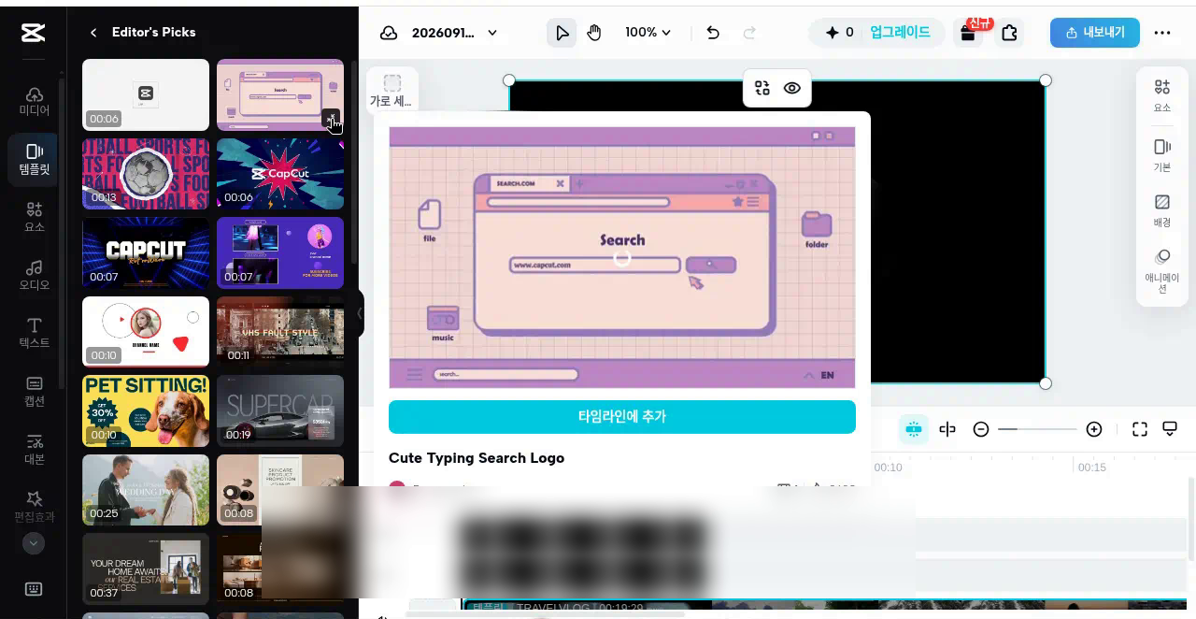Select the SUPERCAR template thumbnail
1196x619 pixels.
280,411
